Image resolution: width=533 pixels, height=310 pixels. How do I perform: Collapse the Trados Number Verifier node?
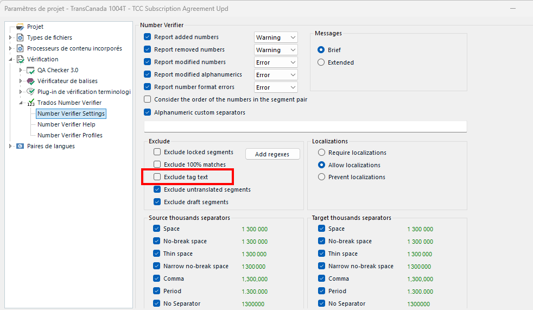21,103
